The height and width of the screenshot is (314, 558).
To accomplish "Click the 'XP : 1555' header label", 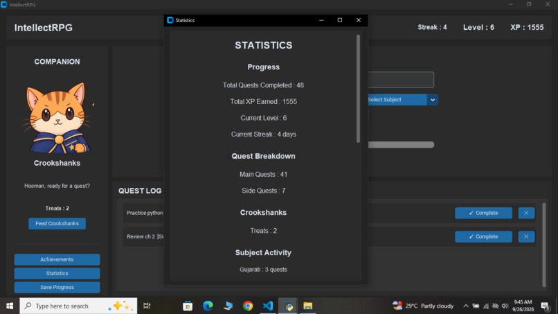I will click(x=527, y=28).
